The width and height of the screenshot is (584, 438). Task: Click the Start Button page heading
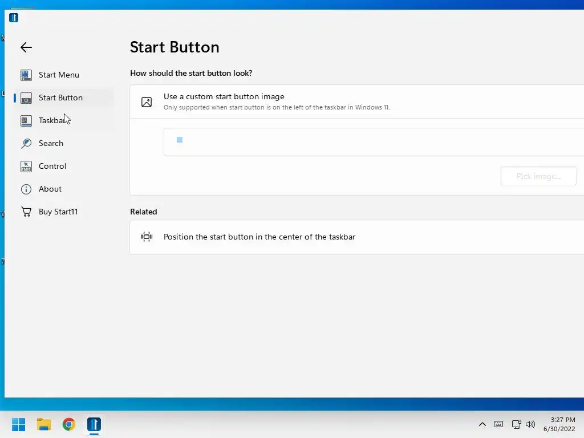point(175,47)
